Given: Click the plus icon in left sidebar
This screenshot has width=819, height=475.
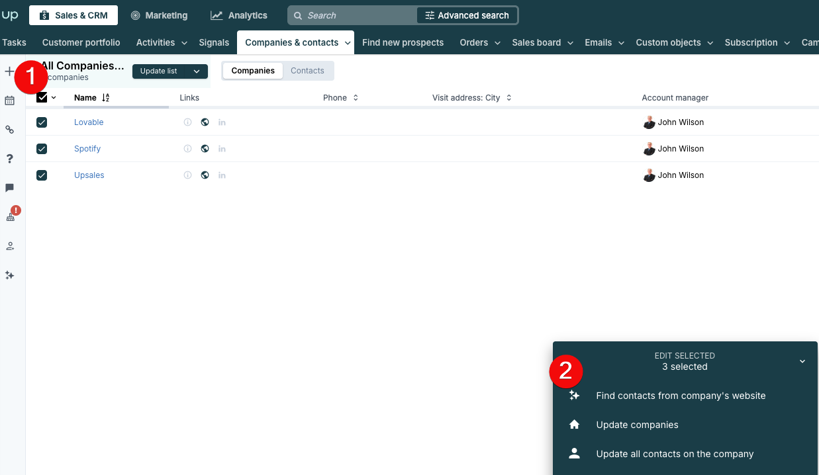Looking at the screenshot, I should [x=9, y=71].
